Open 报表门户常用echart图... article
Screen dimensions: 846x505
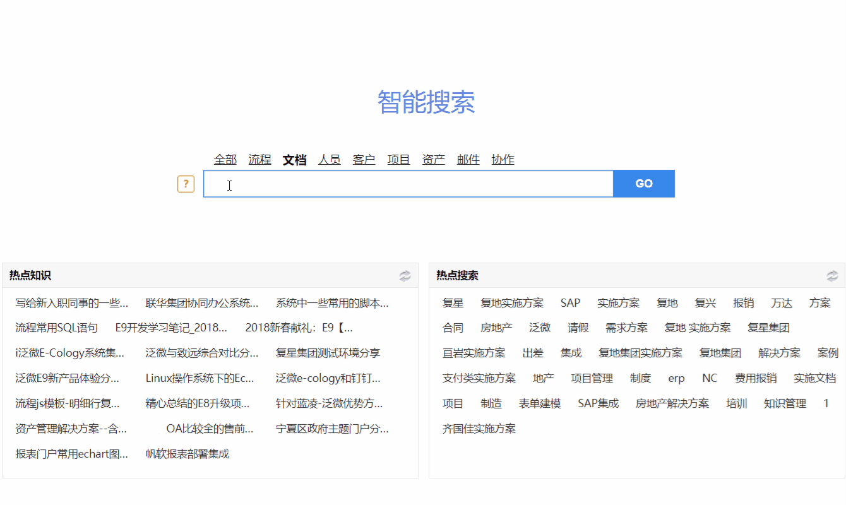coord(72,454)
